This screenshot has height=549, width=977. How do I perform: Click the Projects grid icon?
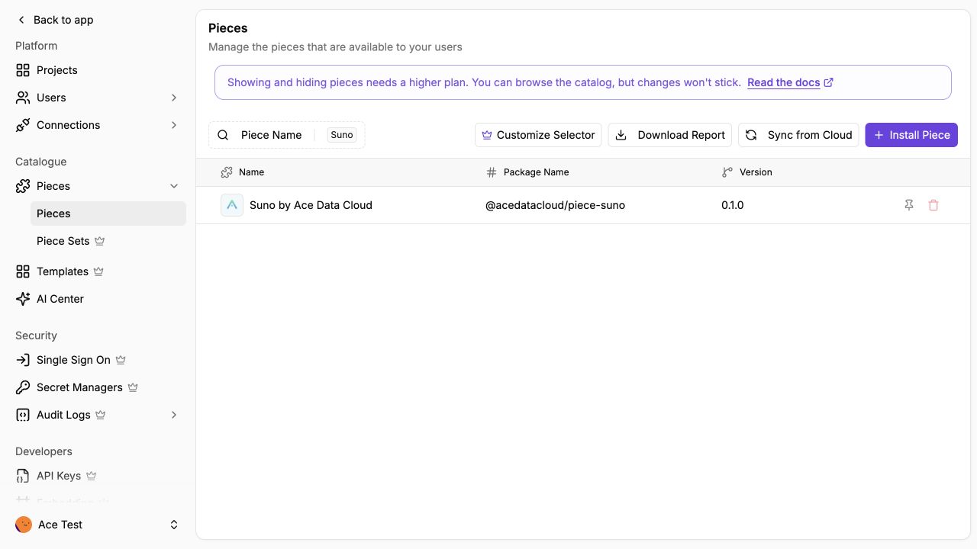23,70
